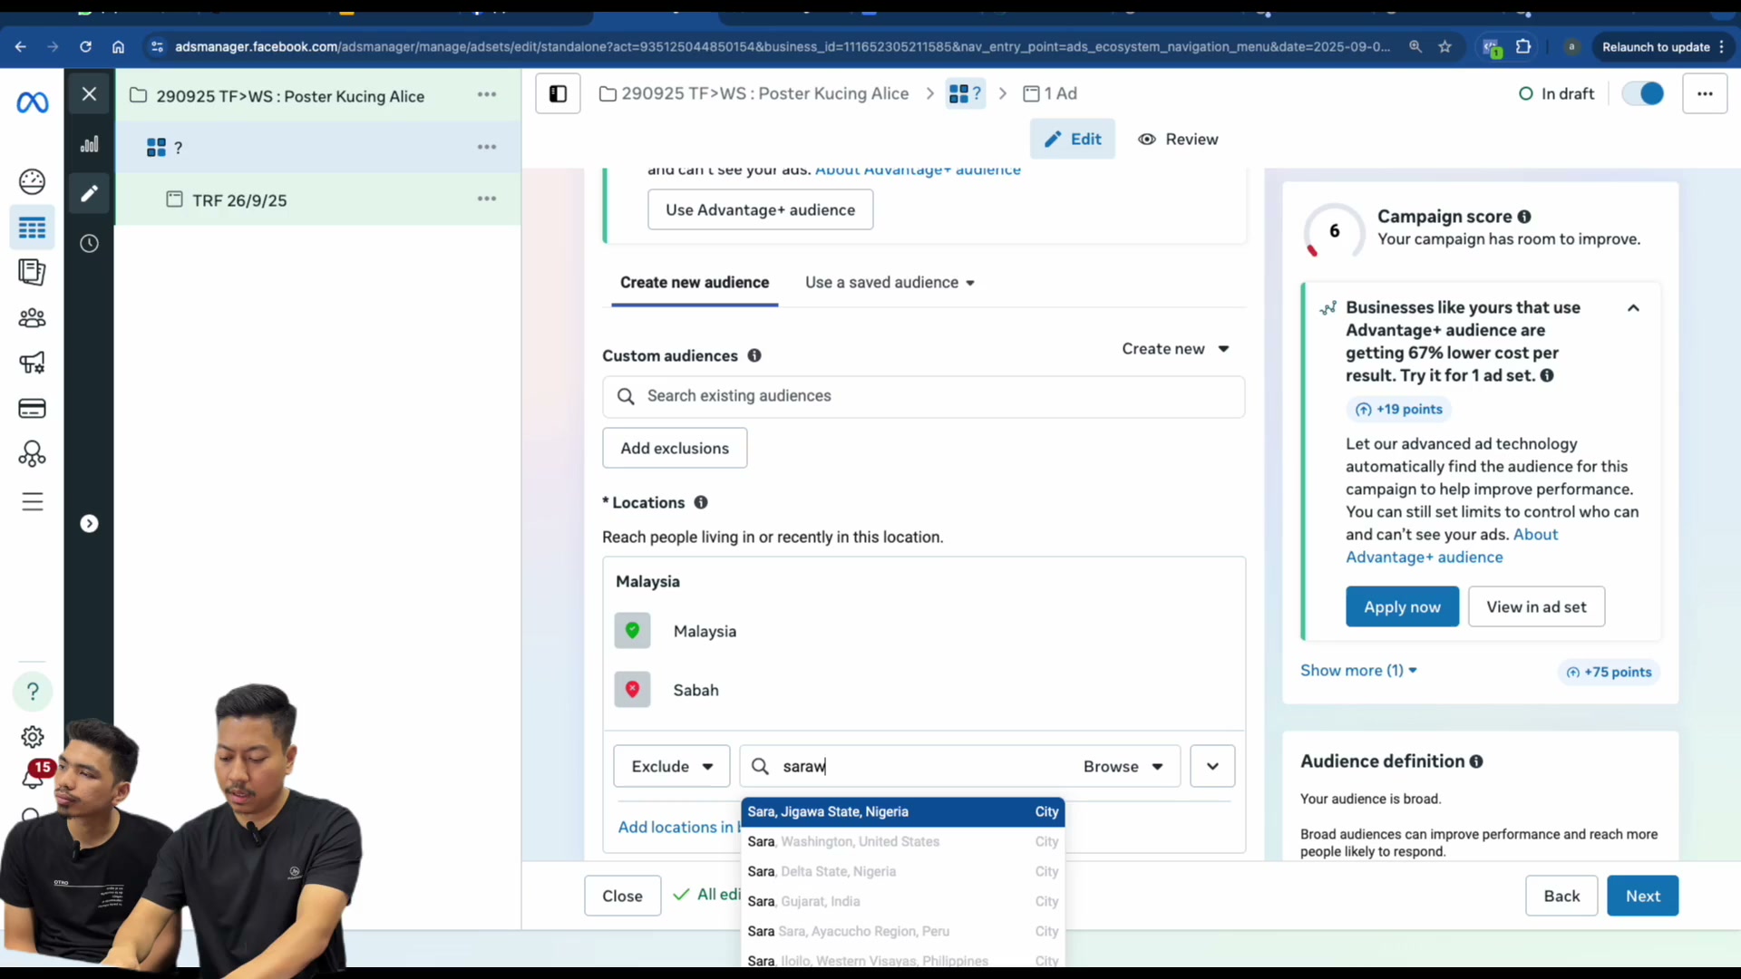The width and height of the screenshot is (1741, 979).
Task: Select Sara, Gujarat, India suggestion
Action: click(903, 901)
